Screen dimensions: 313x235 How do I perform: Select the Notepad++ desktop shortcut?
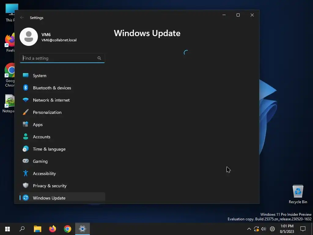tap(9, 103)
